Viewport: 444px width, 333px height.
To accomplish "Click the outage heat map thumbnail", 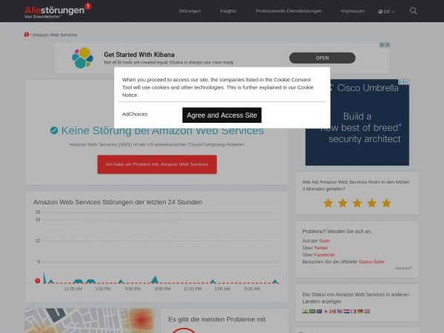I will click(89, 320).
